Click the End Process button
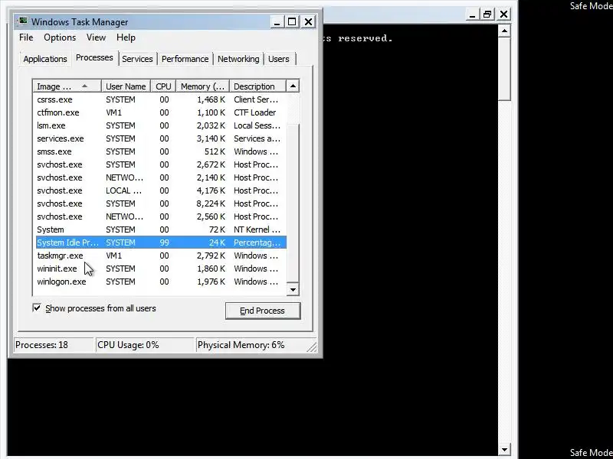This screenshot has height=459, width=613. pyautogui.click(x=263, y=311)
